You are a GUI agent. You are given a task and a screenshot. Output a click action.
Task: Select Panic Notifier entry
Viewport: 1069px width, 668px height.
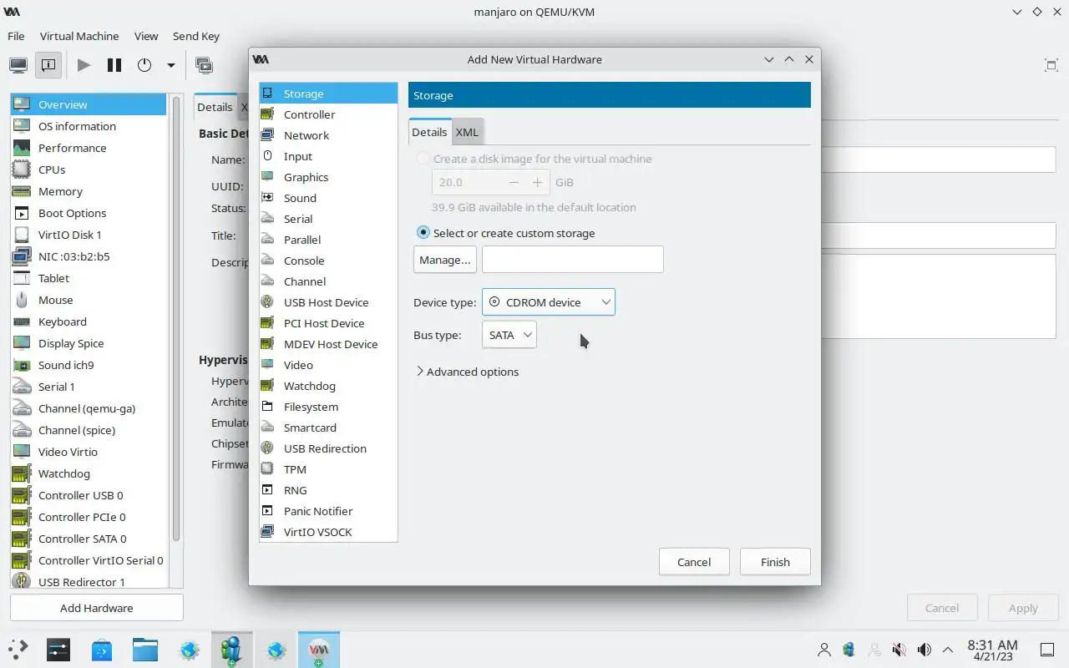pos(328,511)
